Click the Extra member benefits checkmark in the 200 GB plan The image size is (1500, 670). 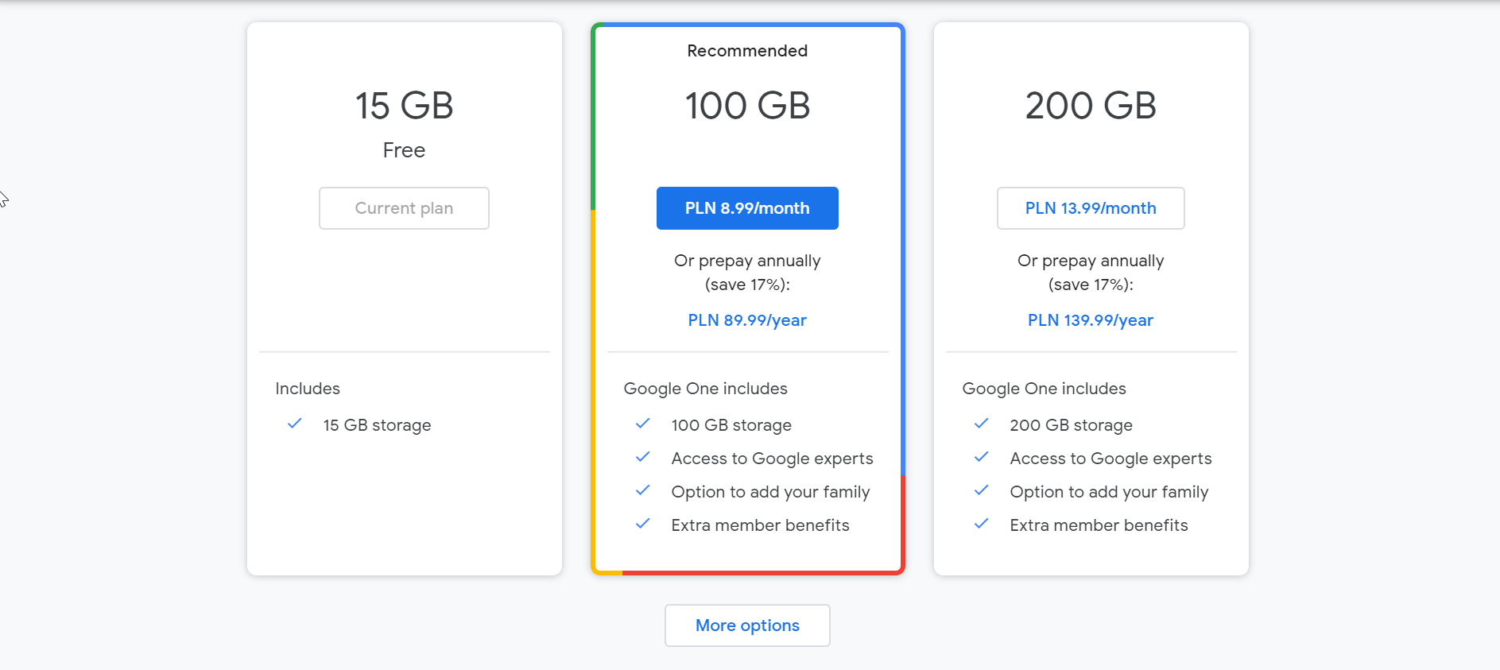981,524
